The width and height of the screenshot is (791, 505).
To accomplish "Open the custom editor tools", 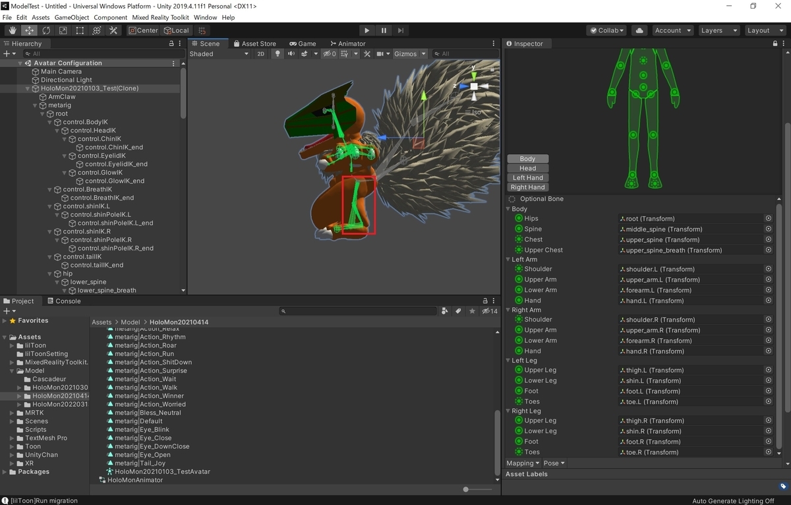I will tap(113, 30).
